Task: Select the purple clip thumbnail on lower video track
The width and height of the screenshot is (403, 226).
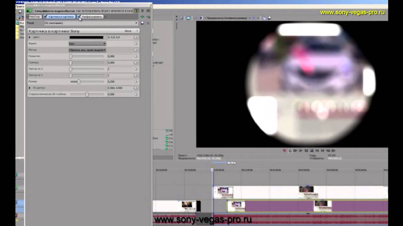Action: 236,206
